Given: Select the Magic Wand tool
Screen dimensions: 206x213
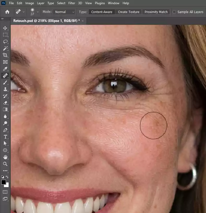Looking at the screenshot, I should 5,48.
